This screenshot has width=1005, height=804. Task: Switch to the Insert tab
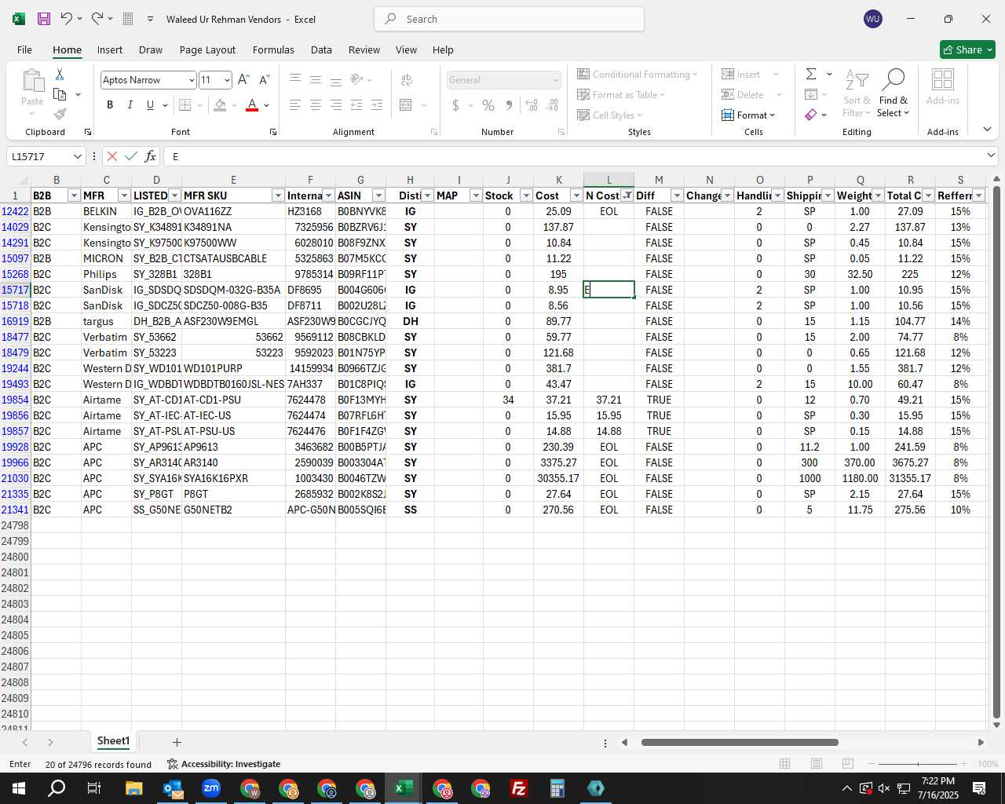(x=110, y=49)
